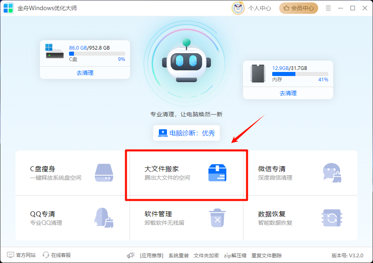
Task: Click the C盘瘦身 drive icon
Action: pos(104,173)
